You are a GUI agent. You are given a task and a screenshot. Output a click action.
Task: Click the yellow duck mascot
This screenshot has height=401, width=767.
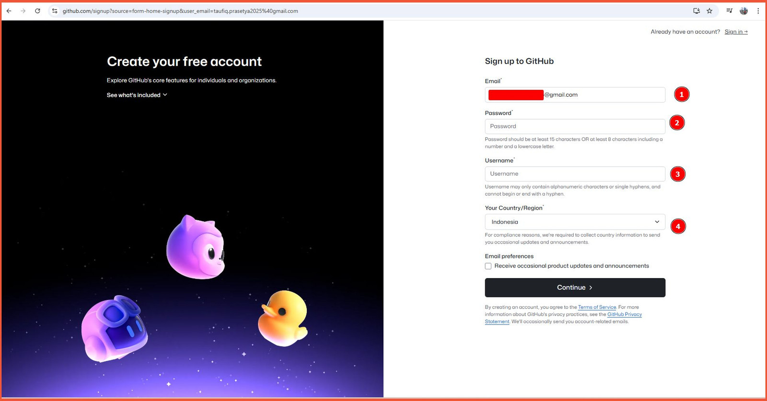282,318
